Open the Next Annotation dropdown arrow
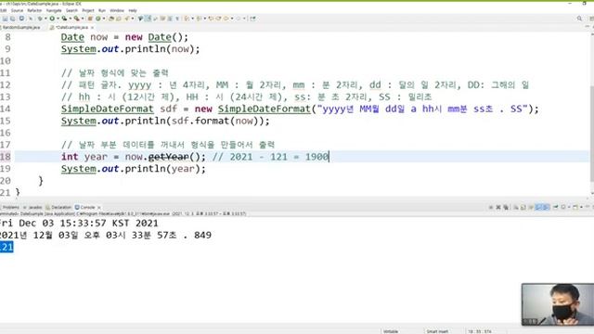The height and width of the screenshot is (334, 594). click(192, 19)
